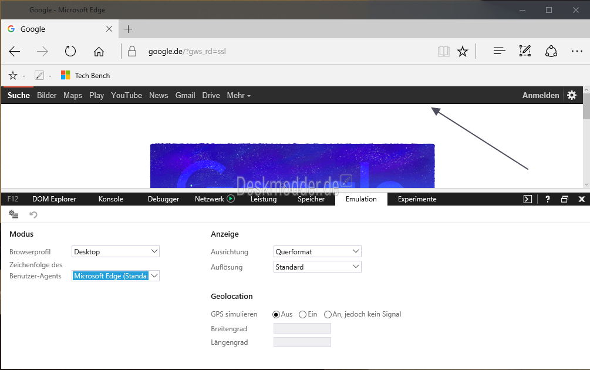Click the favorites bar star item
The image size is (590, 370).
tap(13, 76)
